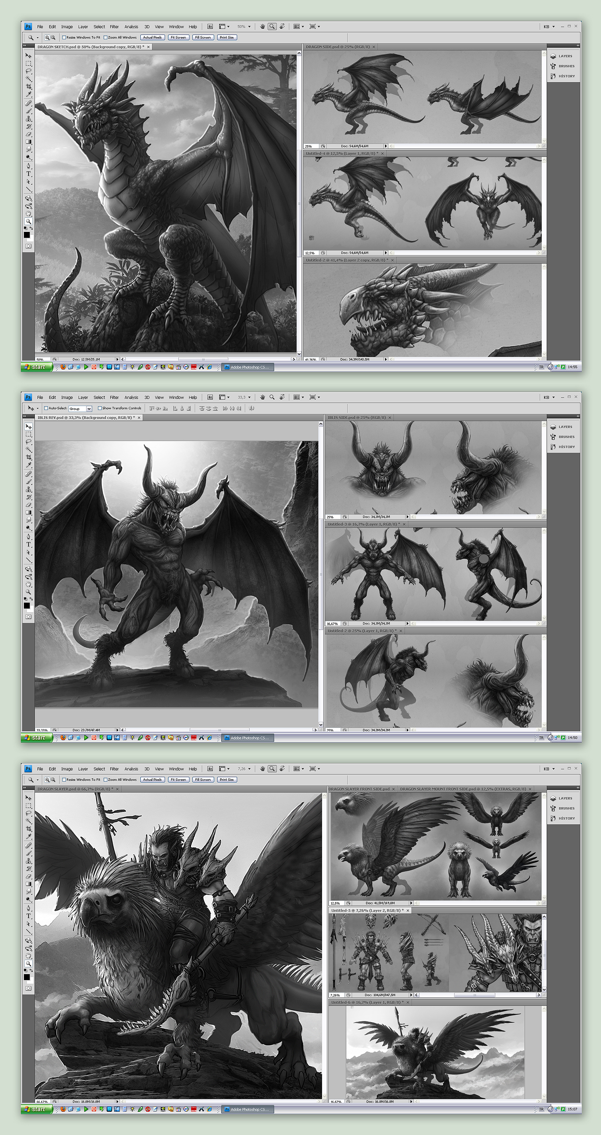Select the Magic Wand tool in the DRAGON SKETCH window
This screenshot has height=1135, width=601.
(x=28, y=79)
